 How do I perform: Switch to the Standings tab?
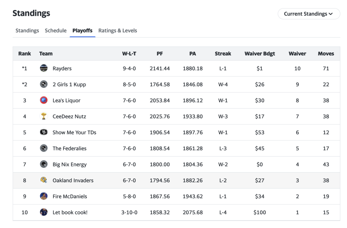pyautogui.click(x=27, y=30)
